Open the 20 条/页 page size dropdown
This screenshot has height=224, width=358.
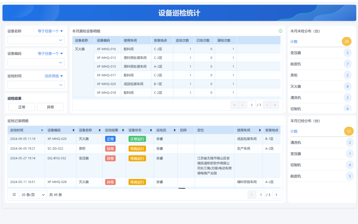click(33, 195)
